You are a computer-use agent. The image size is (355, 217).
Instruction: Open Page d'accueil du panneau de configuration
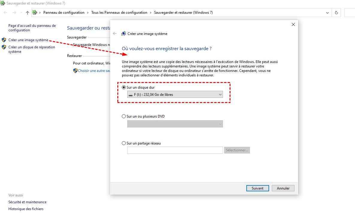tap(32, 28)
